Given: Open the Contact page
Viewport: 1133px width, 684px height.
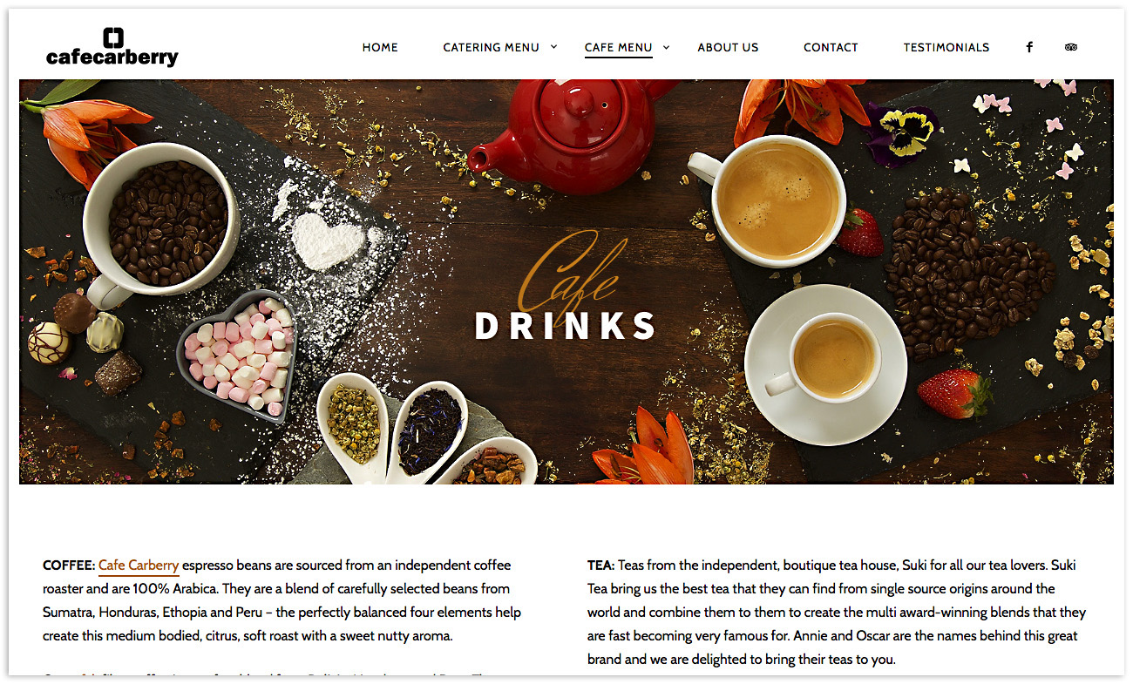Looking at the screenshot, I should click(x=831, y=48).
